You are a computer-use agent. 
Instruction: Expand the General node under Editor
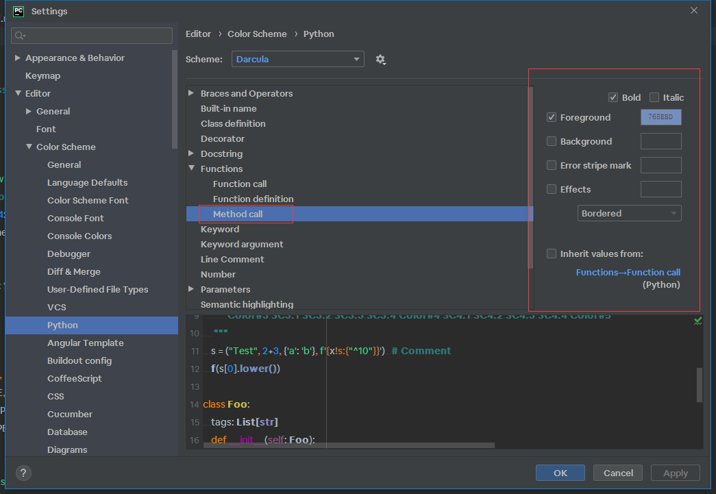point(29,111)
